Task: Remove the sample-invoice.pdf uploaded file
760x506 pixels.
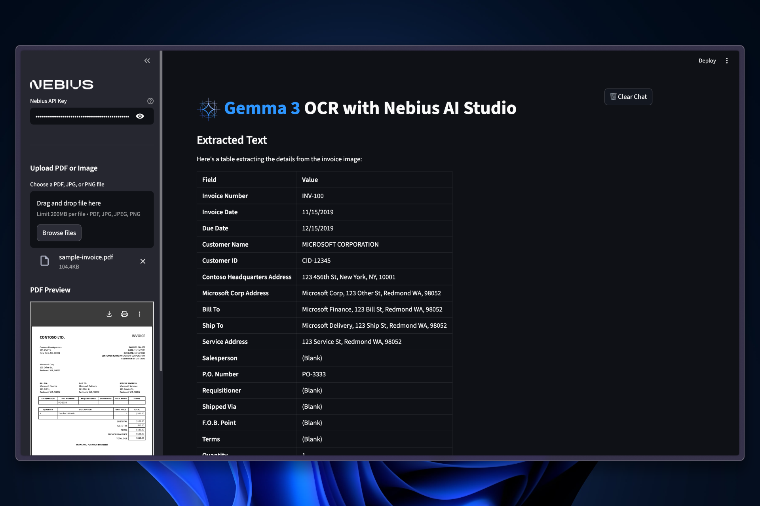Action: (143, 261)
